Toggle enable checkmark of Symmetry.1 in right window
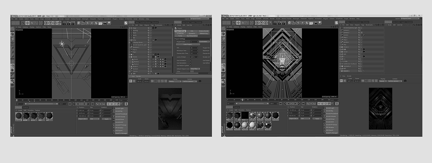This screenshot has width=432, height=163. [362, 66]
